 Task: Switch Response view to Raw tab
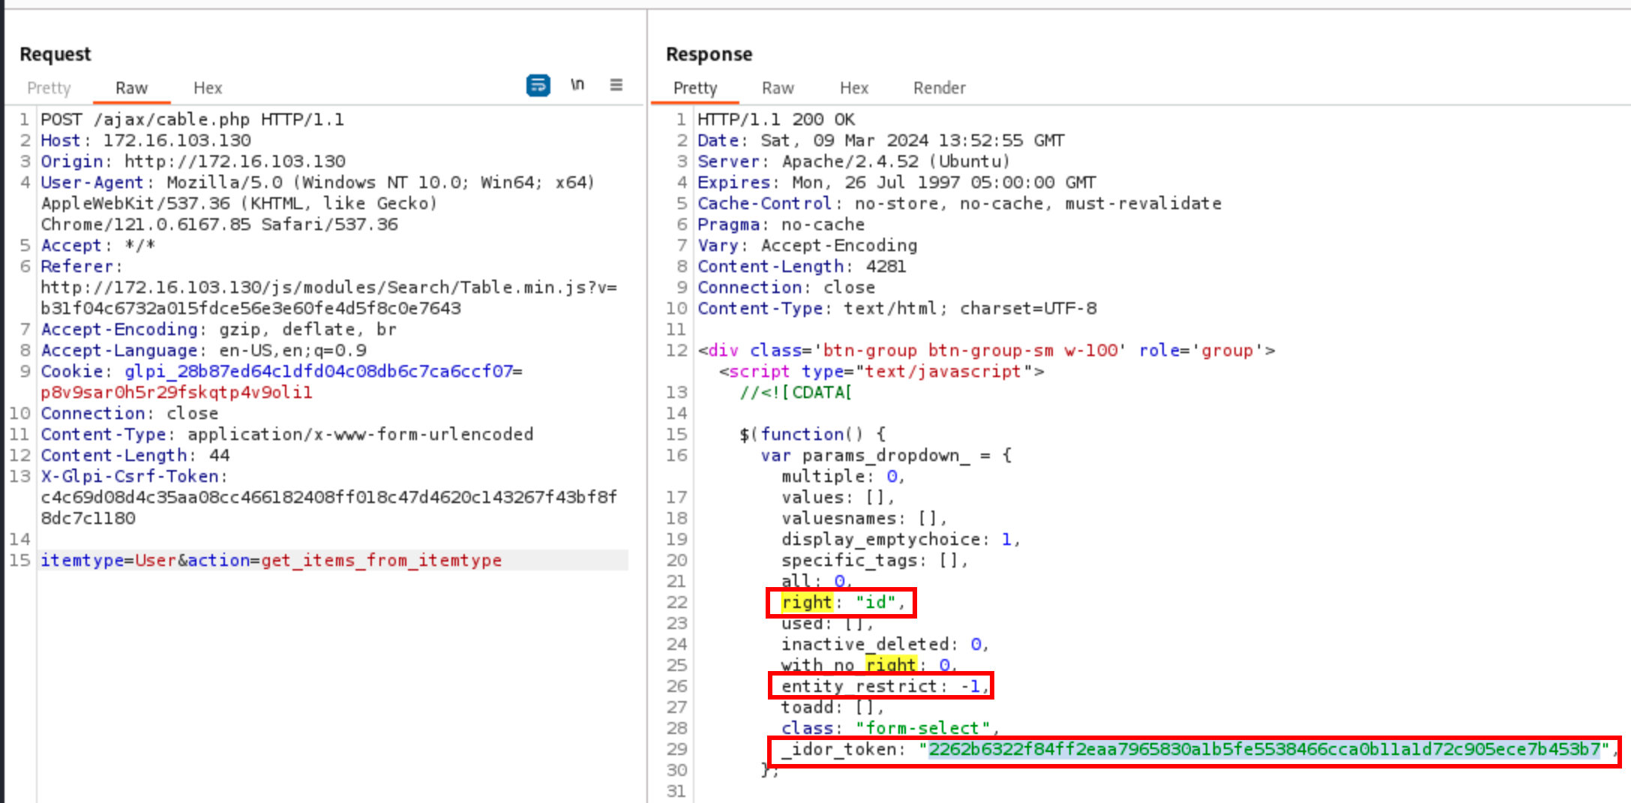778,88
